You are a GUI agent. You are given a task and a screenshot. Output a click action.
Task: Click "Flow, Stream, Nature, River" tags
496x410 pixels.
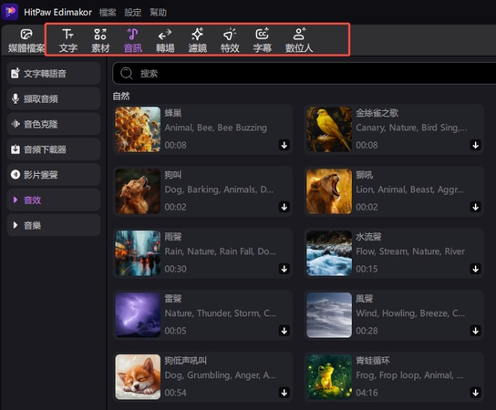(410, 251)
